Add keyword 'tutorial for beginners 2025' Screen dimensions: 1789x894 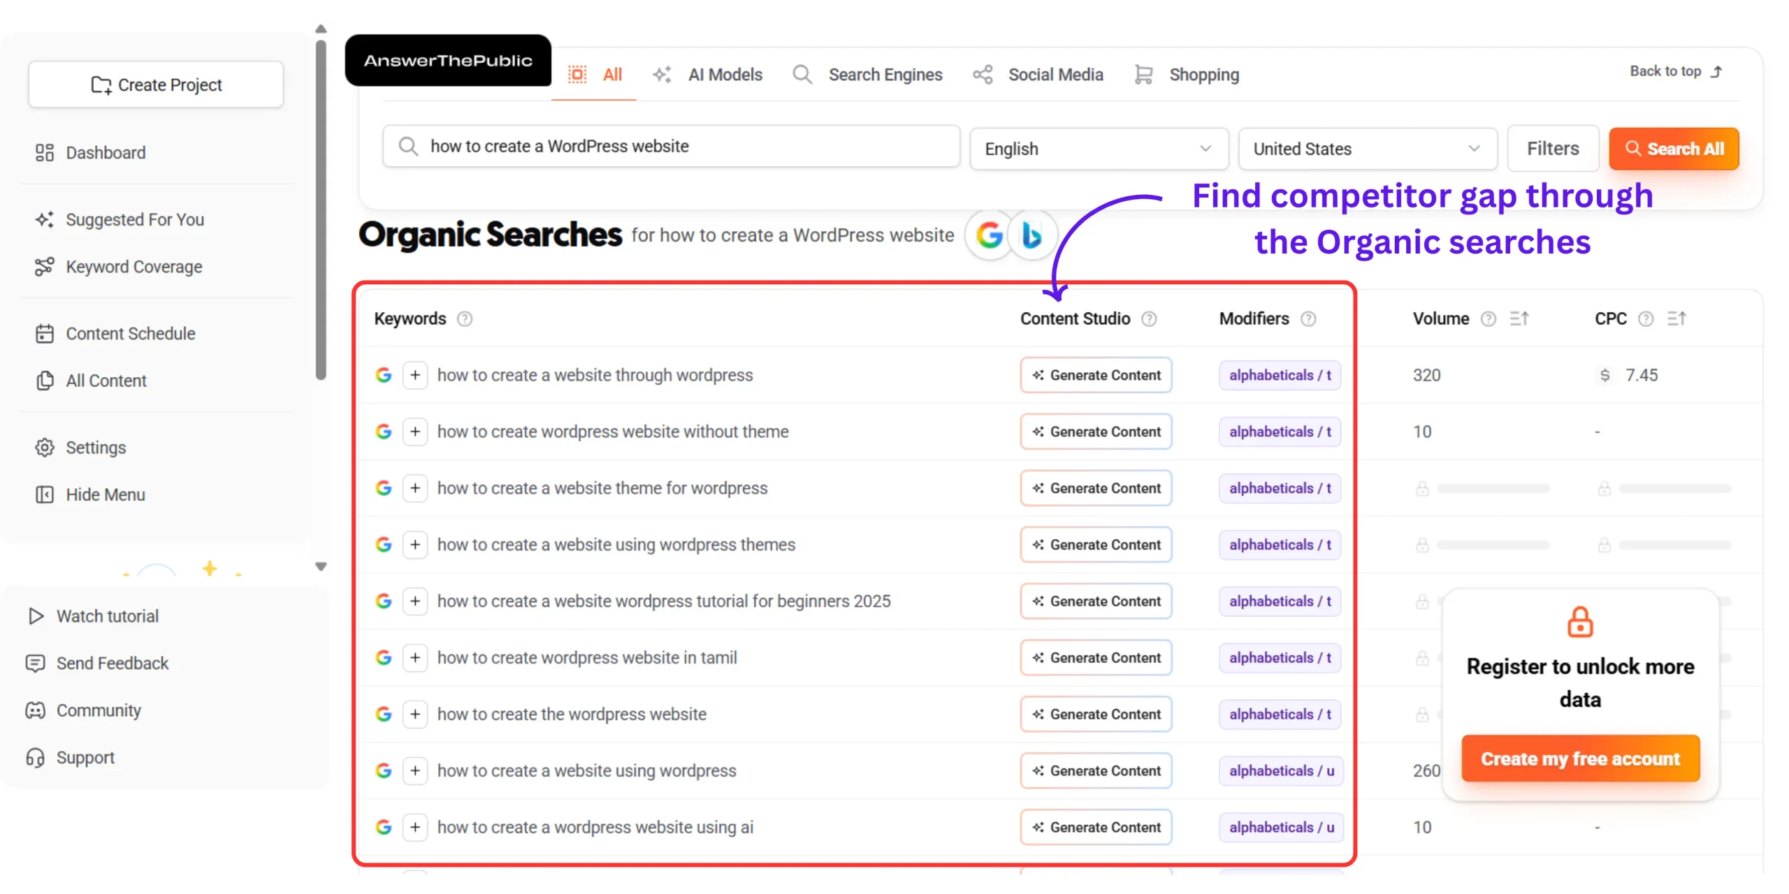point(415,601)
